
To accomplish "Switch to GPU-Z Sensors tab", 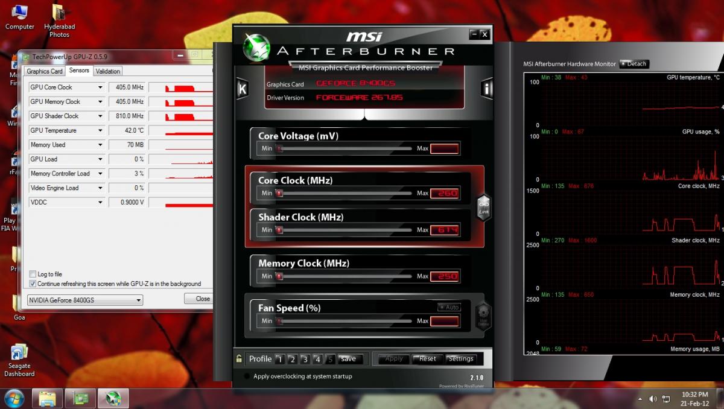I will [79, 71].
